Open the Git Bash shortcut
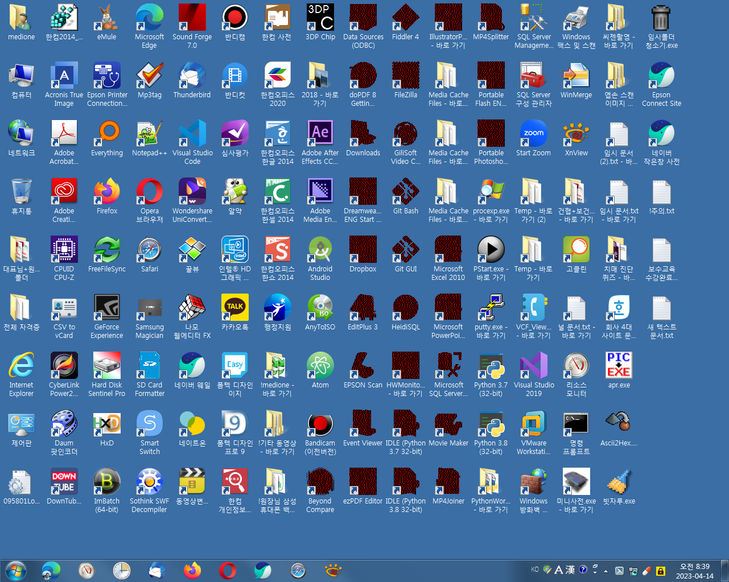729x582 pixels. 406,196
